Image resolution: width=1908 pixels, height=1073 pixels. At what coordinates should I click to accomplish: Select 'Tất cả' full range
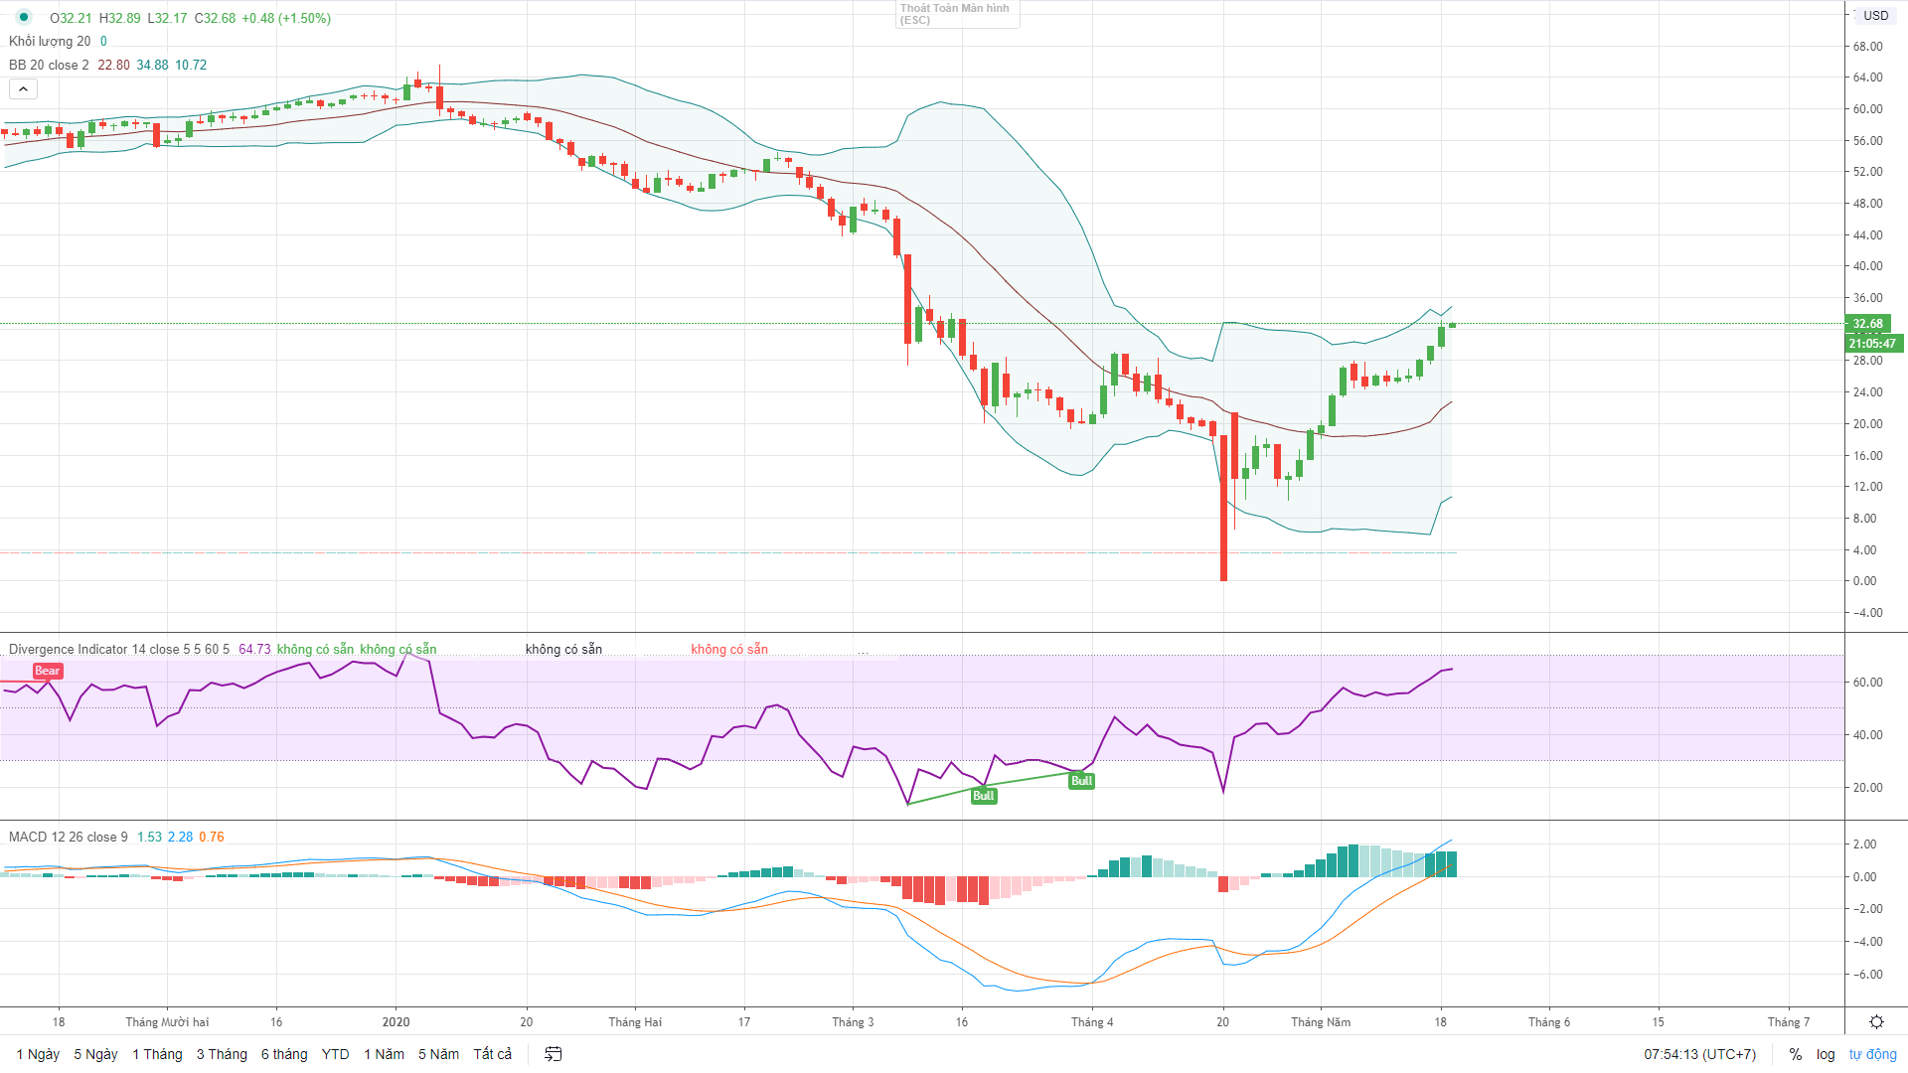[493, 1054]
